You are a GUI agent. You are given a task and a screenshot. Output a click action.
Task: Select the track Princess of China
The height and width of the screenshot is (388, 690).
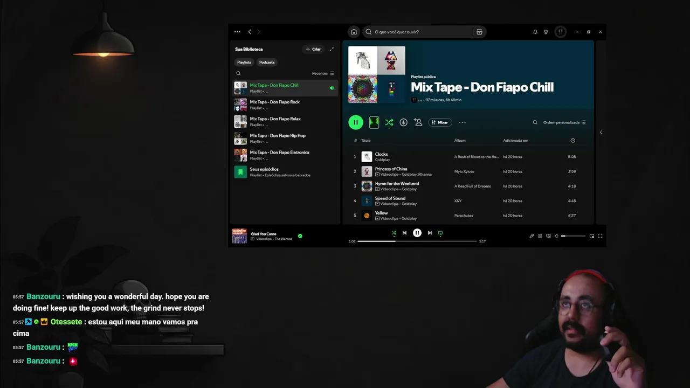[x=469, y=171]
